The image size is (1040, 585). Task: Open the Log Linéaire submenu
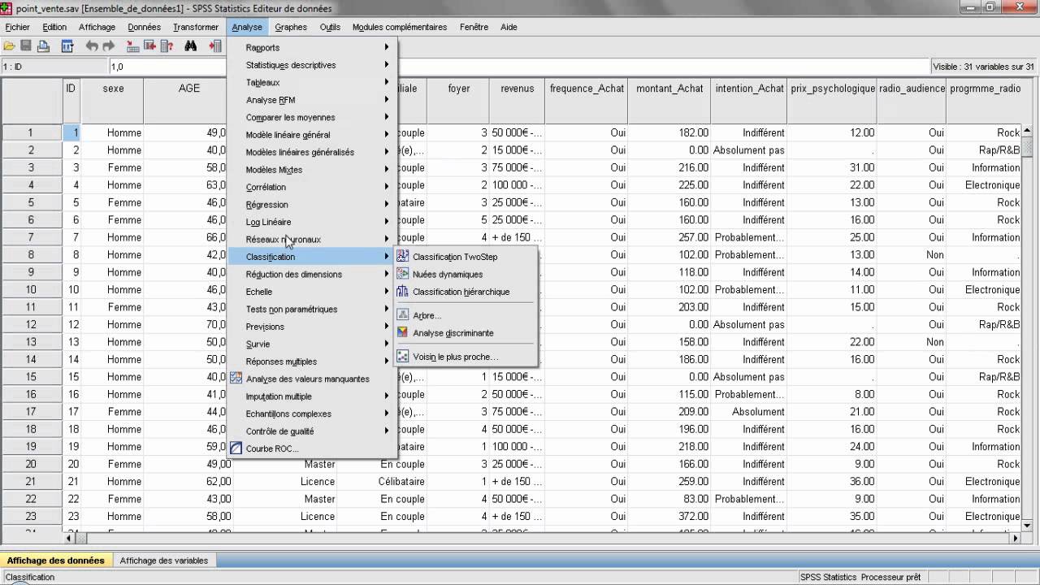click(x=311, y=222)
